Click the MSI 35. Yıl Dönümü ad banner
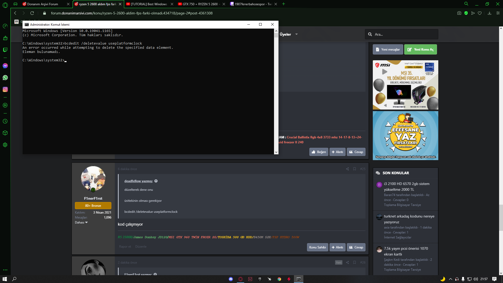The width and height of the screenshot is (503, 283). pos(405,85)
